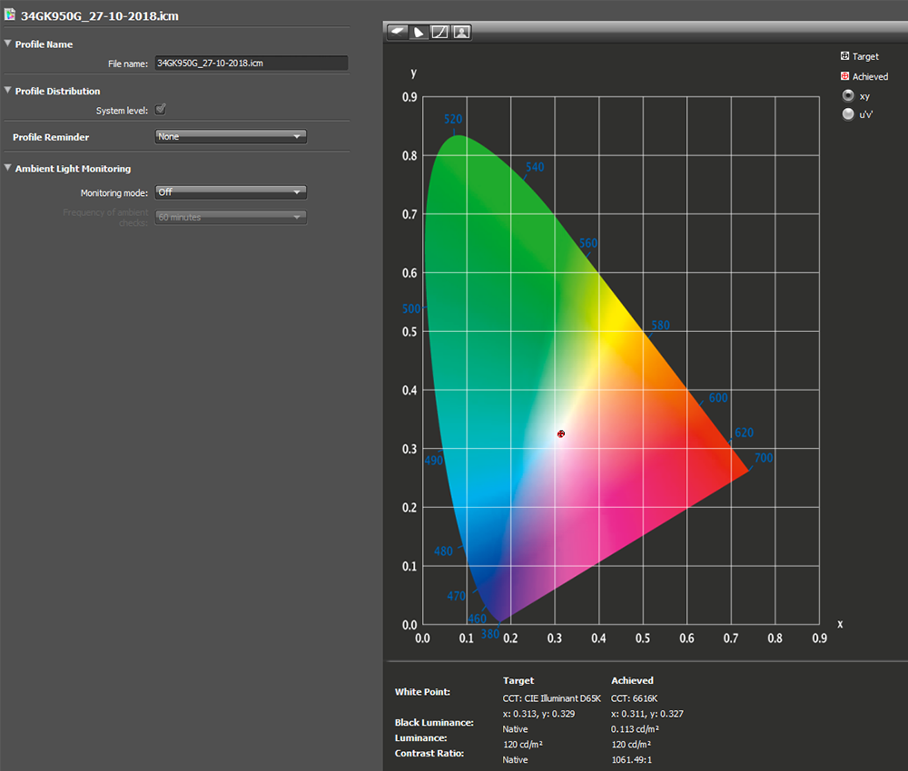Open the portrait image preview icon
This screenshot has width=908, height=771.
pyautogui.click(x=461, y=33)
